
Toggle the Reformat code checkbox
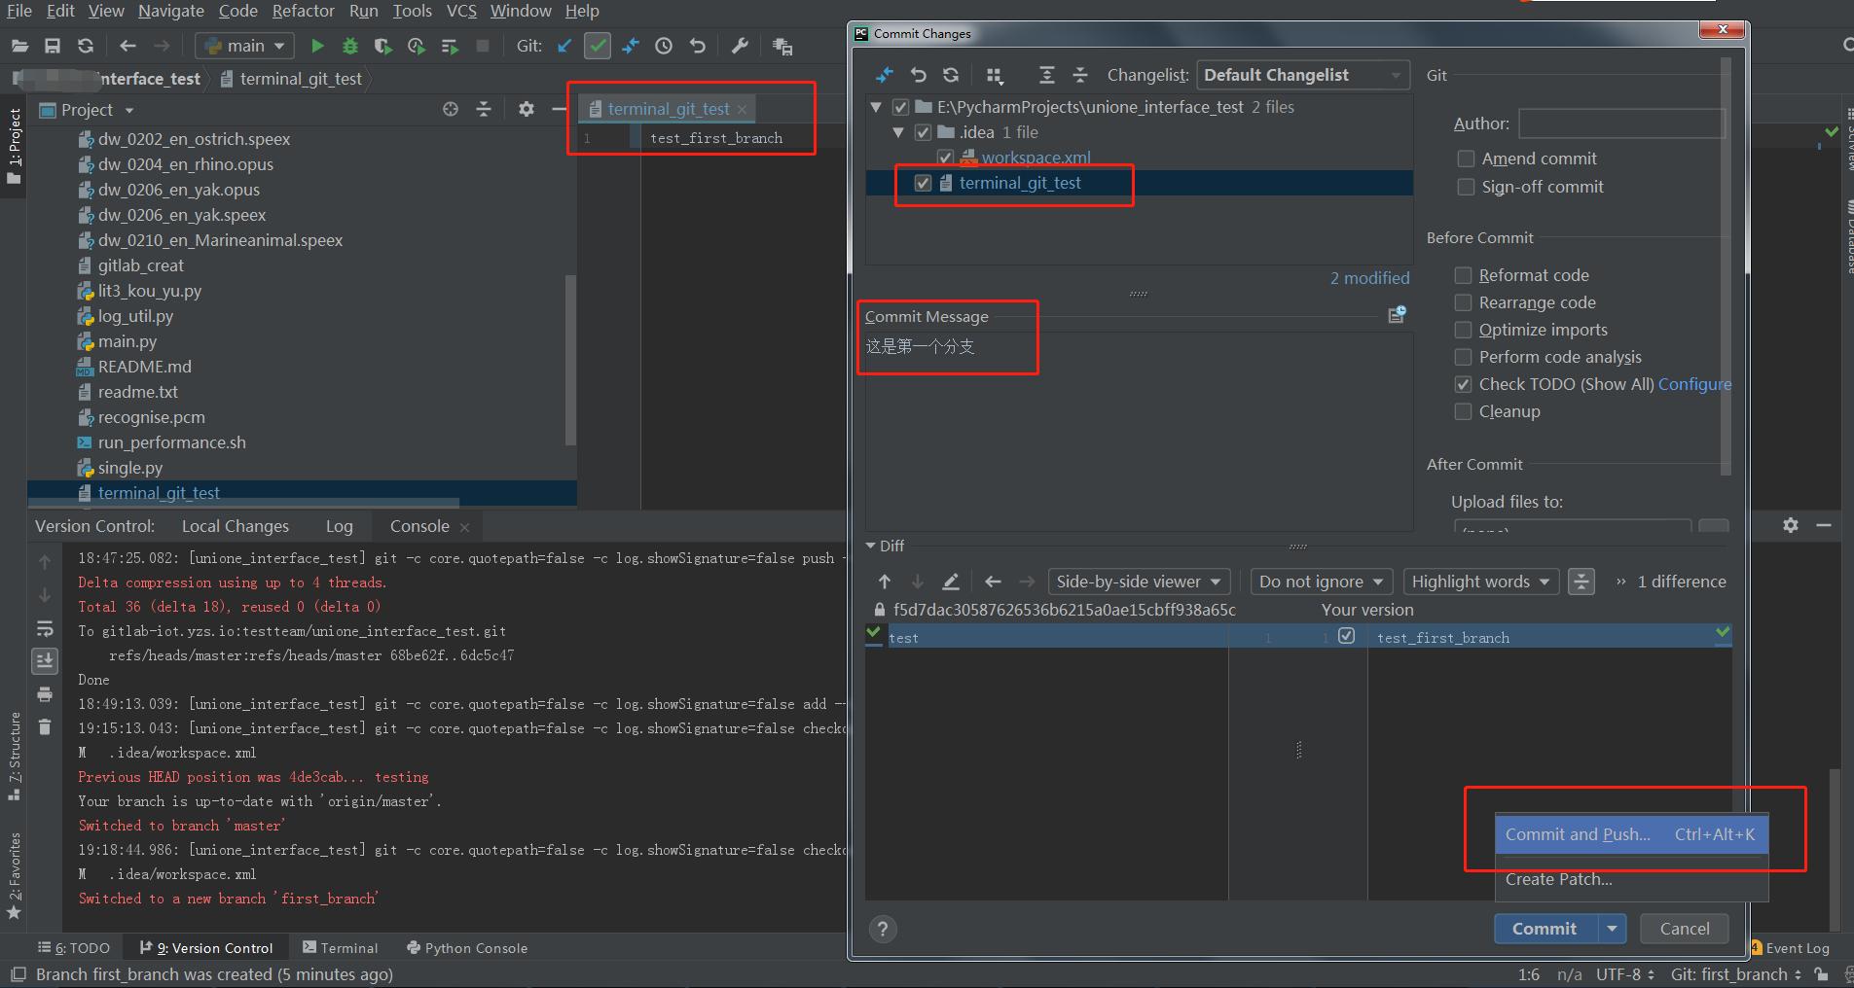coord(1463,275)
